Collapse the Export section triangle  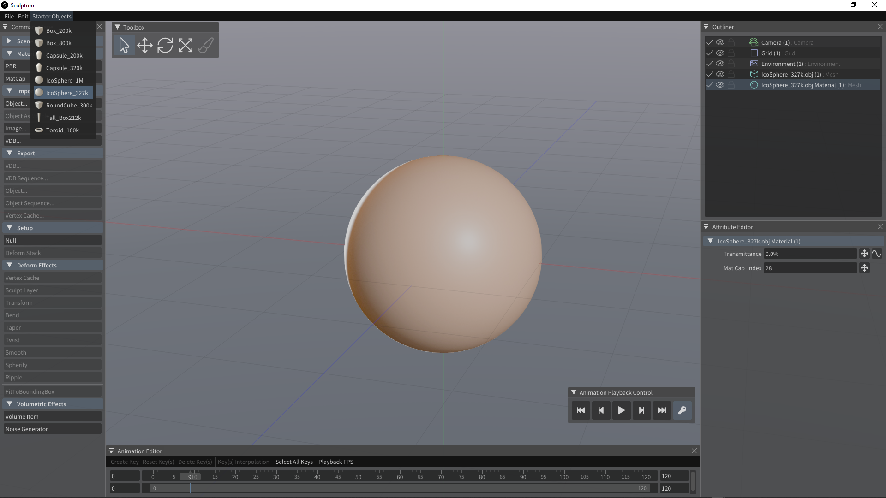pyautogui.click(x=9, y=153)
